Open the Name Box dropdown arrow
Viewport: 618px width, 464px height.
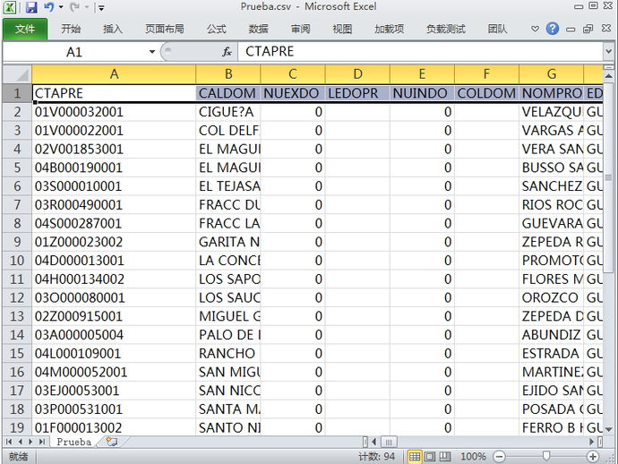(x=152, y=52)
